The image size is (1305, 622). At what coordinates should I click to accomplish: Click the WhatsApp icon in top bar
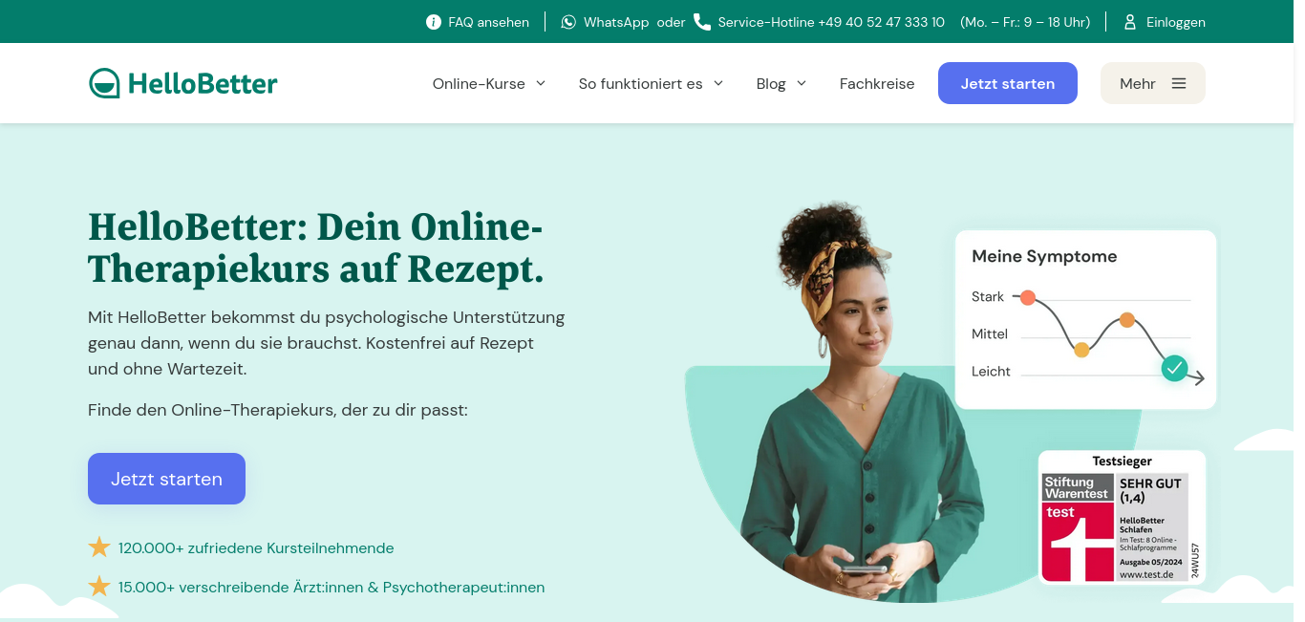pyautogui.click(x=568, y=22)
